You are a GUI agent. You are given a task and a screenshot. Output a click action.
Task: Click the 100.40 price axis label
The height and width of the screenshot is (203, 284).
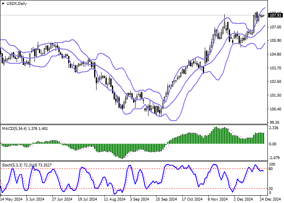(275, 109)
